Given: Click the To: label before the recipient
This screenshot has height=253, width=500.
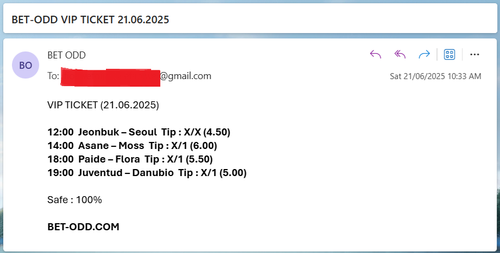Looking at the screenshot, I should pyautogui.click(x=53, y=76).
